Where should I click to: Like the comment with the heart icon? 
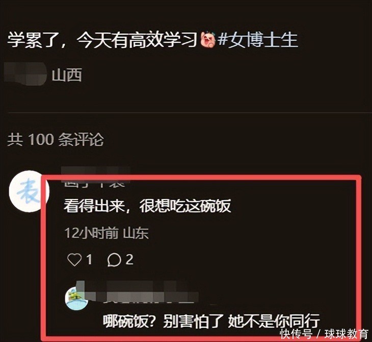(74, 259)
